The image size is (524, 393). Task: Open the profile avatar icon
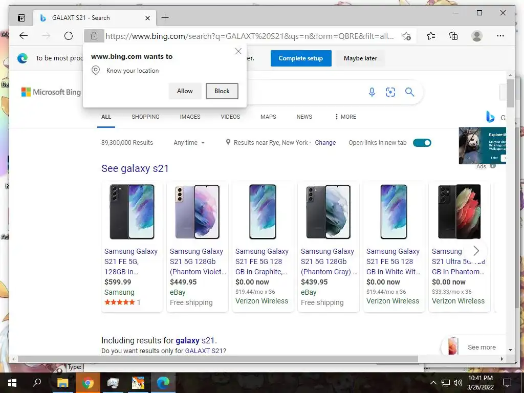477,36
